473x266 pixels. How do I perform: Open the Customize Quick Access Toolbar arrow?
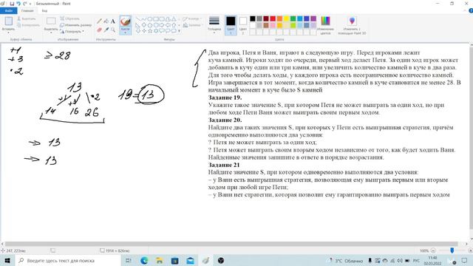click(30, 4)
